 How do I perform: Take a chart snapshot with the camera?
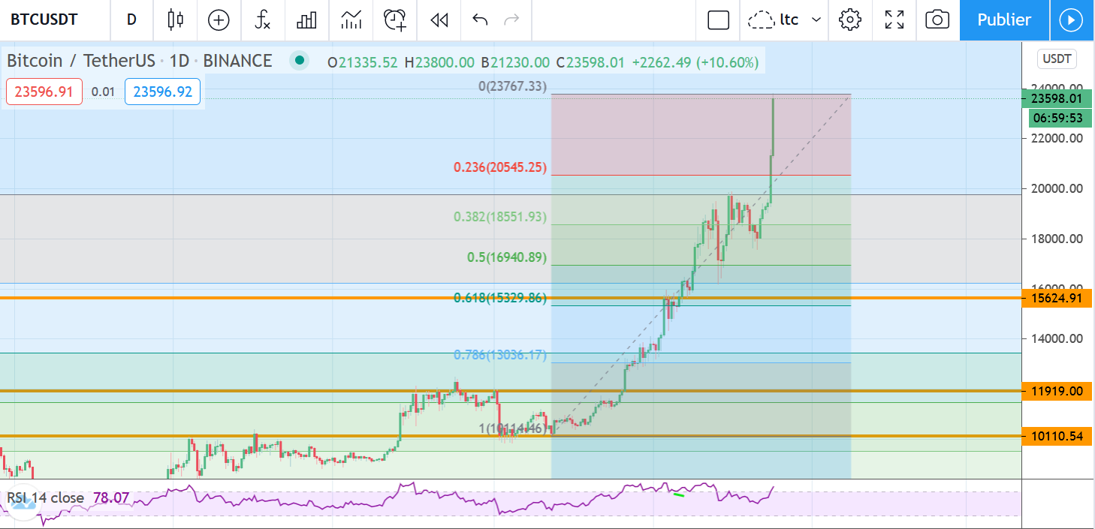tap(937, 20)
